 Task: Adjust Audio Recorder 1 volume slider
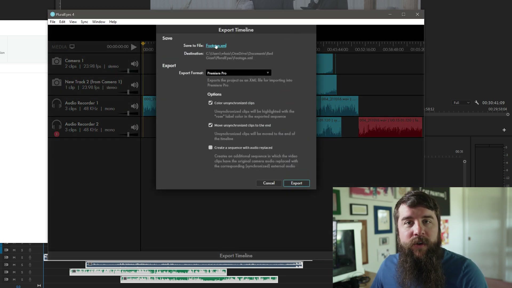click(128, 113)
